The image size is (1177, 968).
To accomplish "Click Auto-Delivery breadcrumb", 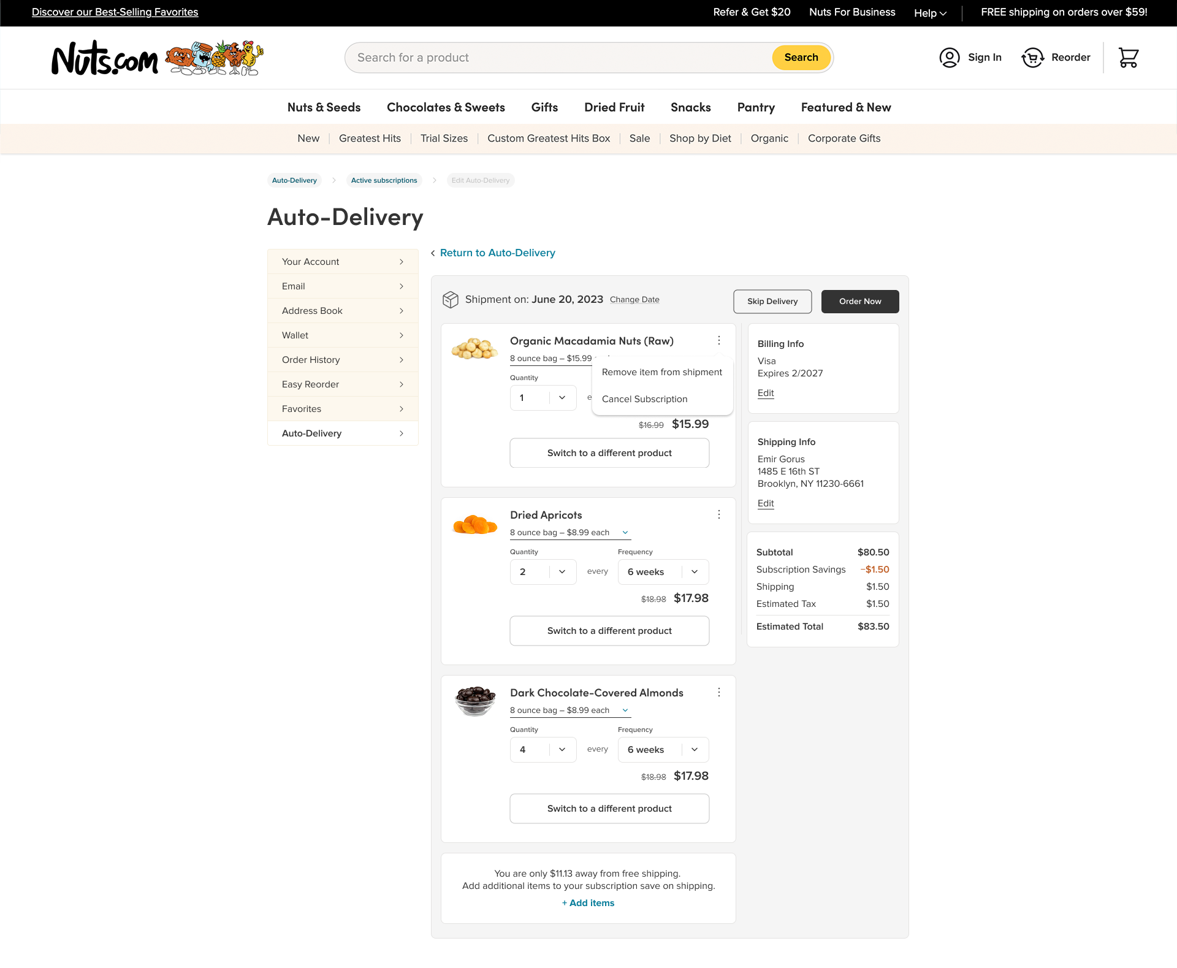I will (x=294, y=180).
